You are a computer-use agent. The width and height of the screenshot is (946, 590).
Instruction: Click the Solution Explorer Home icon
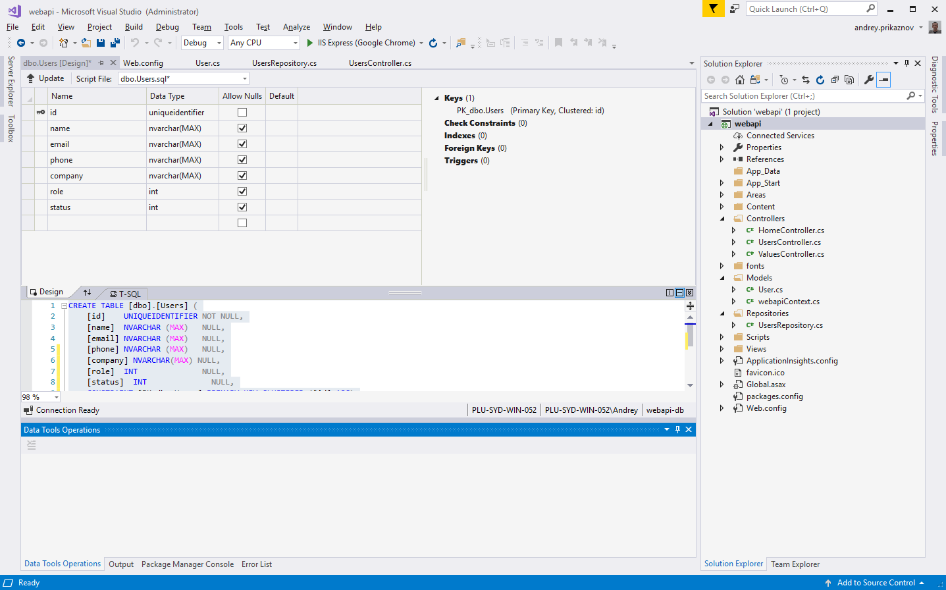pos(740,80)
